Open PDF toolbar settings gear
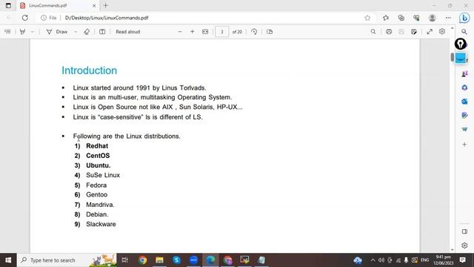Screen dimensions: 474x267 point(442,31)
